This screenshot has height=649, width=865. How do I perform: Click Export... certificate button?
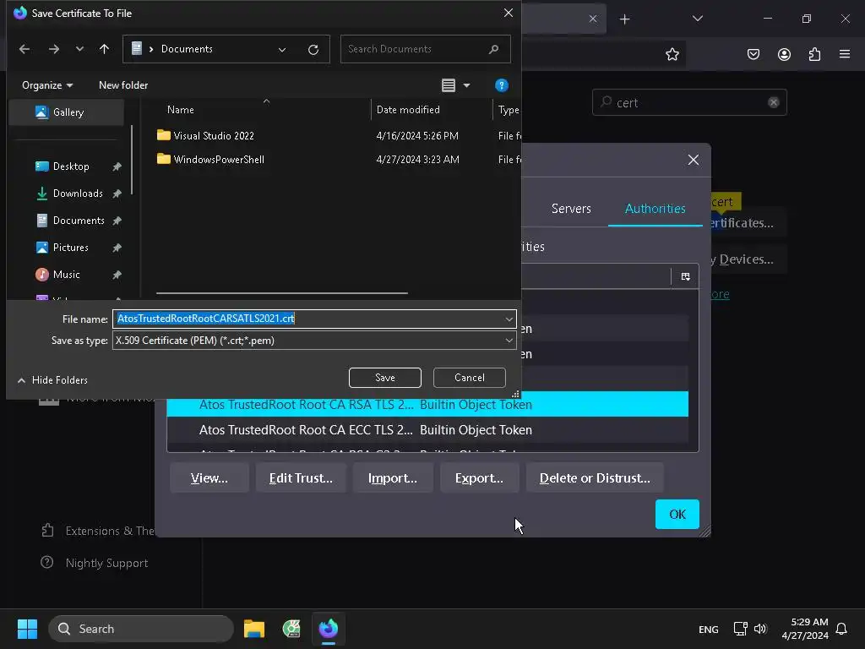[479, 478]
